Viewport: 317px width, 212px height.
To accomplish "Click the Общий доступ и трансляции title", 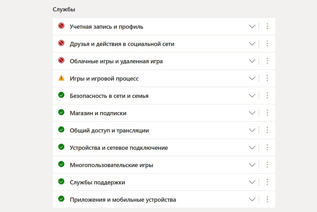I will click(x=109, y=131).
